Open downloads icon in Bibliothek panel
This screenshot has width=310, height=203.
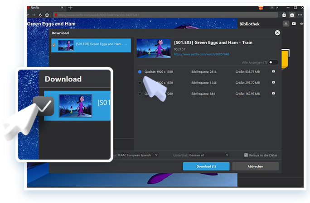tap(286, 24)
